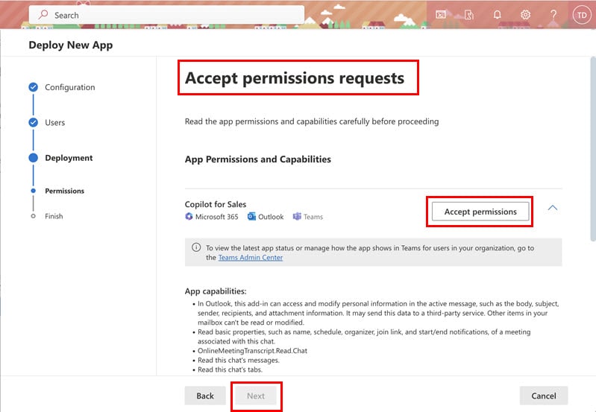This screenshot has height=412, width=596.
Task: Click the Configuration completed checkmark icon
Action: pyautogui.click(x=34, y=87)
